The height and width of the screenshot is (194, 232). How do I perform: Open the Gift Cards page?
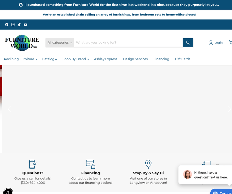click(x=183, y=59)
